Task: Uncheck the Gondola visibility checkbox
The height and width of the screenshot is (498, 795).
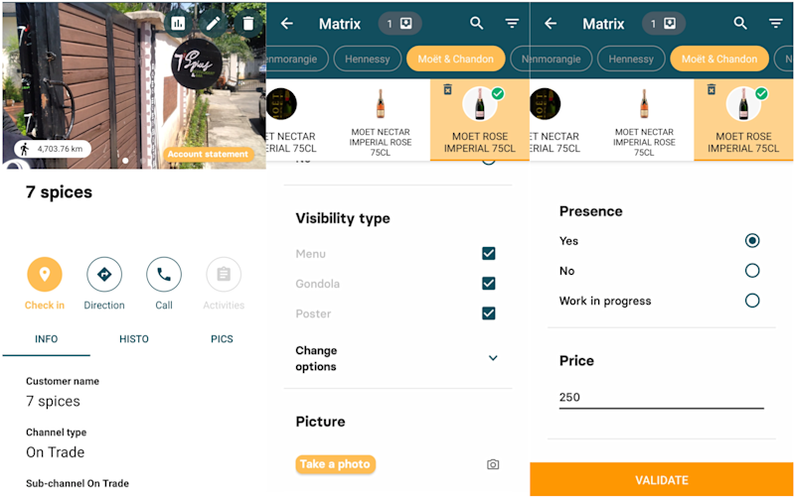Action: (x=489, y=284)
